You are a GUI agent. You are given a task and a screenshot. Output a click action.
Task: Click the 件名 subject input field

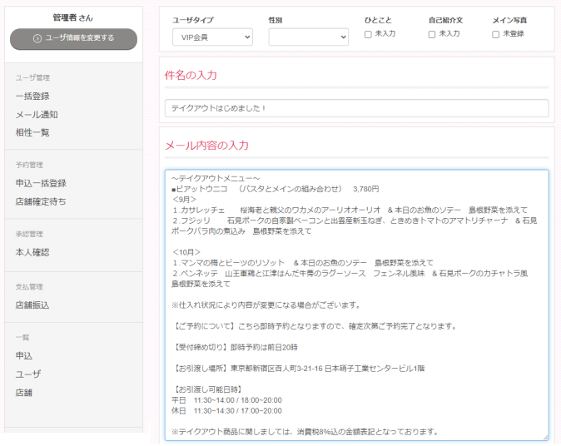point(356,108)
